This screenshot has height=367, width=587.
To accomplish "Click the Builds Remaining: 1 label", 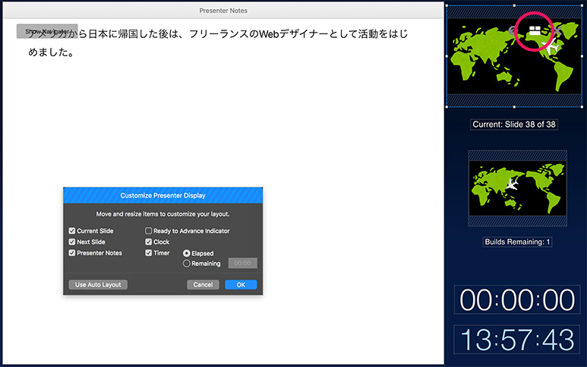I will (517, 242).
